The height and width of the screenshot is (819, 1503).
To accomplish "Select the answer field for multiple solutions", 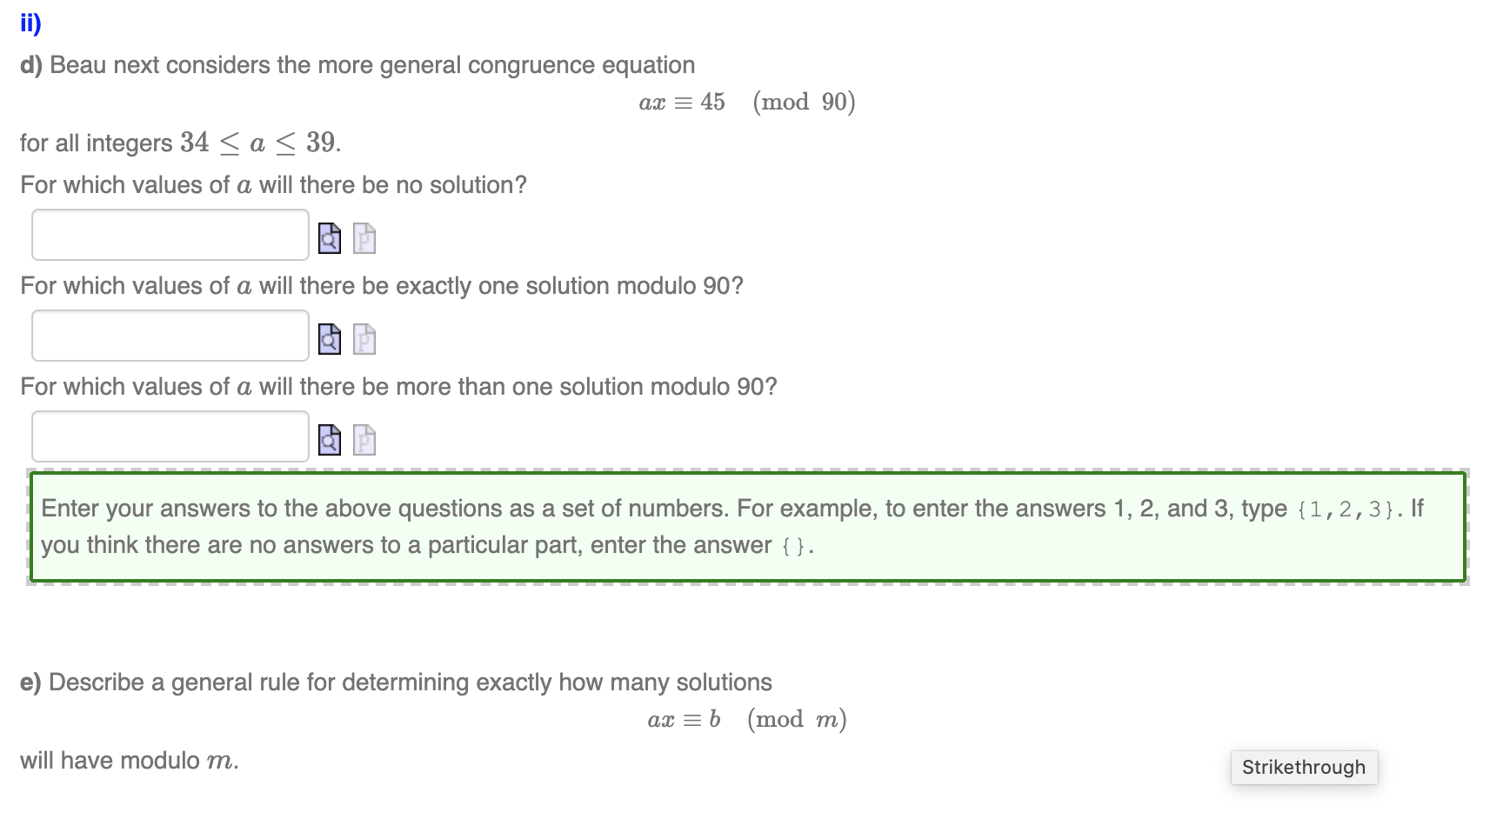I will click(x=170, y=436).
